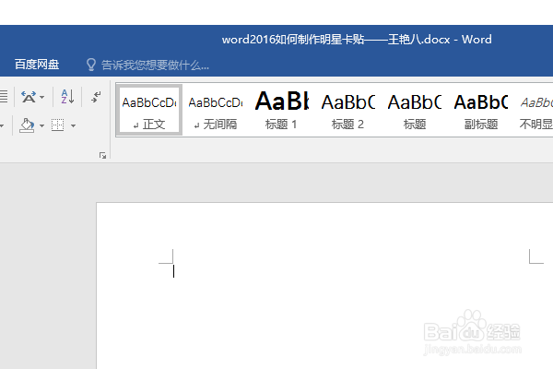This screenshot has width=553, height=369.
Task: Click the shading paint bucket icon
Action: pyautogui.click(x=27, y=125)
